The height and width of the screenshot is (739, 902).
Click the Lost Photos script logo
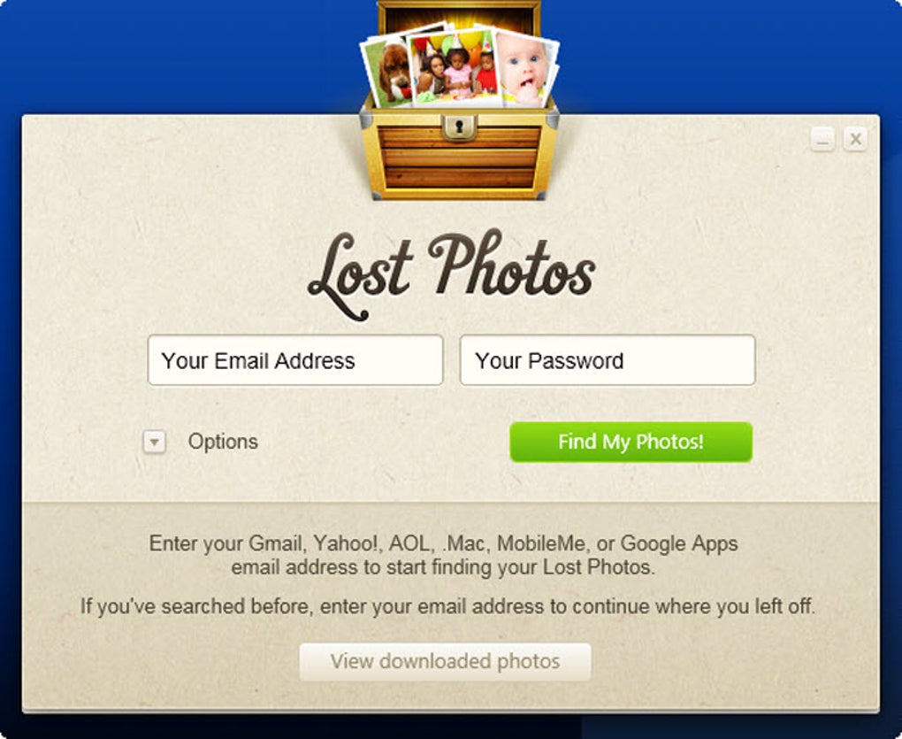(x=452, y=274)
